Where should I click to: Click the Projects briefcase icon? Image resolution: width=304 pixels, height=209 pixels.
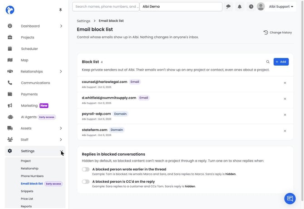pyautogui.click(x=10, y=37)
